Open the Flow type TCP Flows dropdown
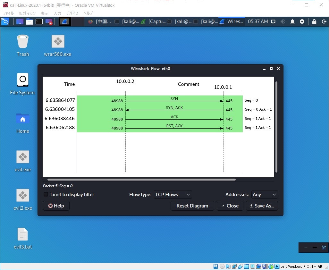 coord(173,194)
